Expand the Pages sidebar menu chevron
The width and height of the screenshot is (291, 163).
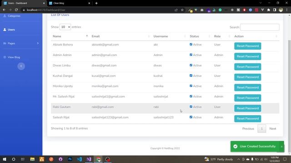(38, 43)
